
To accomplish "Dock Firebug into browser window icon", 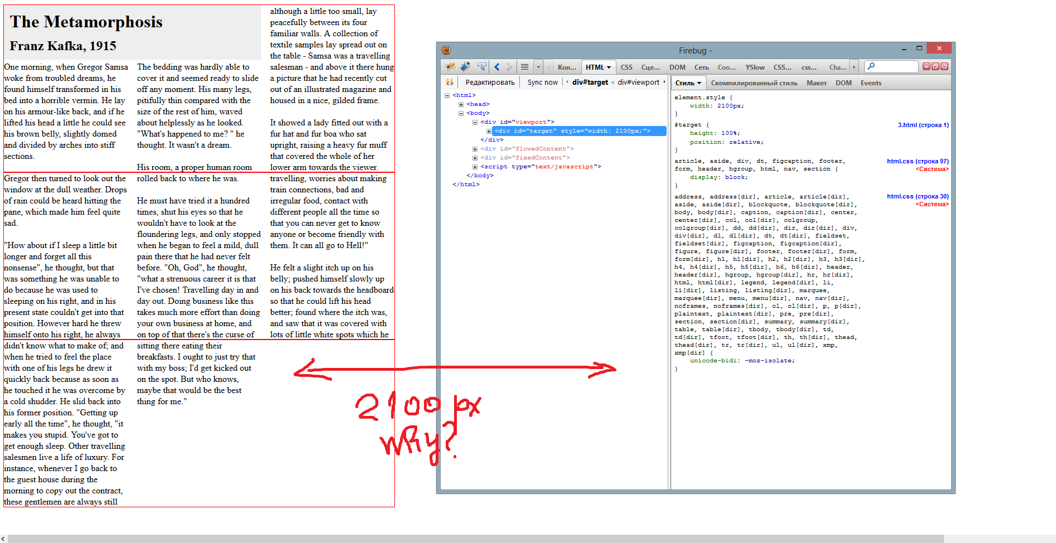I will [x=935, y=66].
